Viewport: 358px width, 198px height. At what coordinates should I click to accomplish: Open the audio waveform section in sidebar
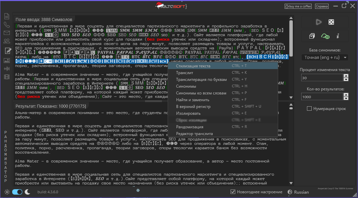pos(6,68)
